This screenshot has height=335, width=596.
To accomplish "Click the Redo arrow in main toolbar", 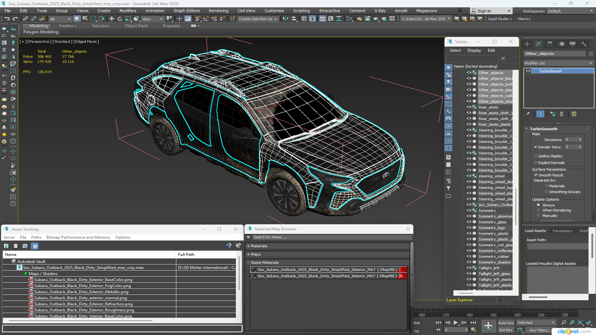I will click(x=15, y=19).
